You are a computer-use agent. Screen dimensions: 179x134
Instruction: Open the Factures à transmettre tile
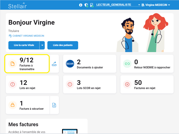coord(27,64)
